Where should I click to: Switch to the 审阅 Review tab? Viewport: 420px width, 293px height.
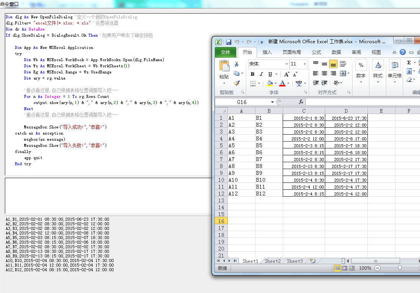[356, 52]
